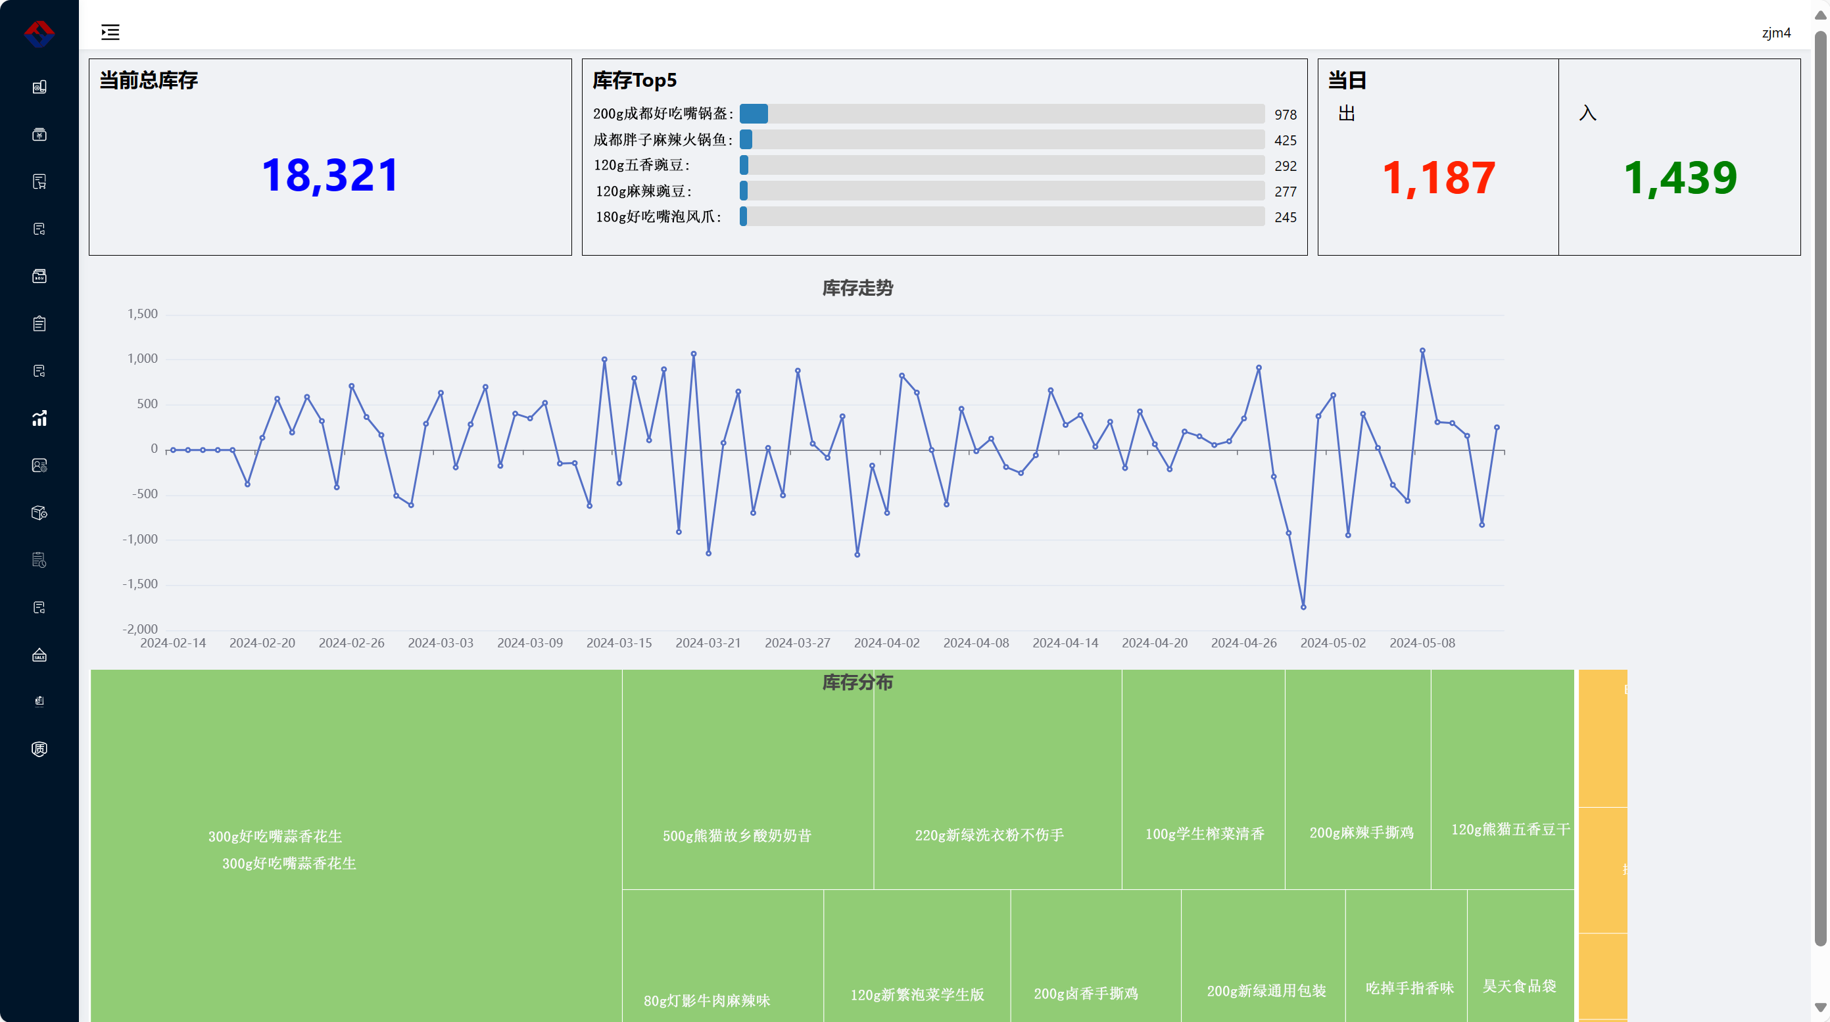Screen dimensions: 1830x1022
Task: Select the top orange treemap block
Action: (1602, 738)
